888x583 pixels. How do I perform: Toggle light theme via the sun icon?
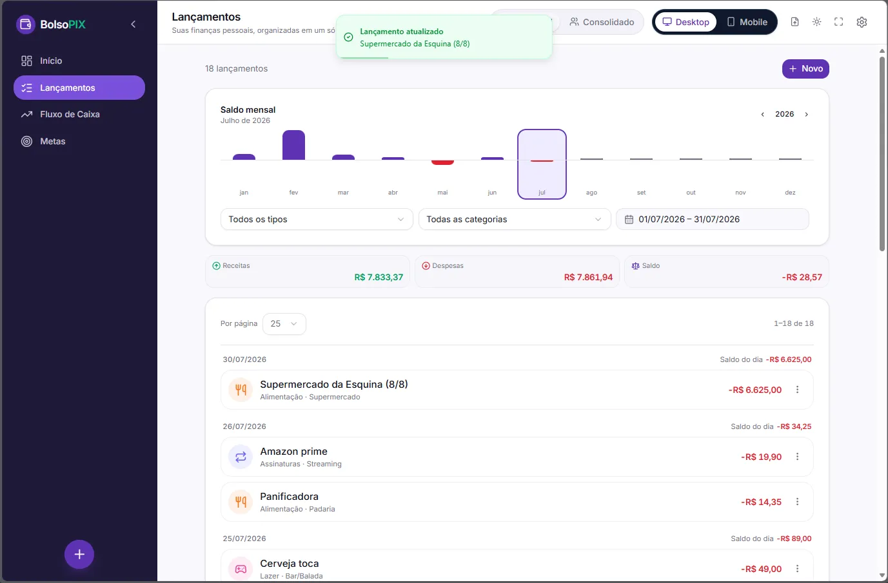pyautogui.click(x=816, y=22)
